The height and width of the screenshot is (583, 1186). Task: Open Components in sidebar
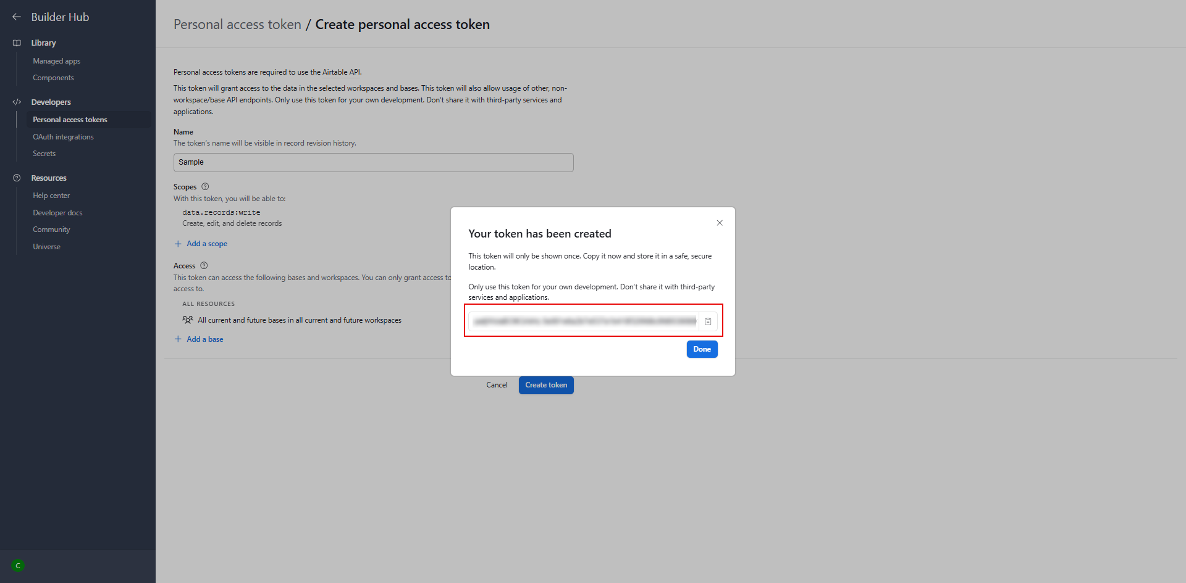53,78
